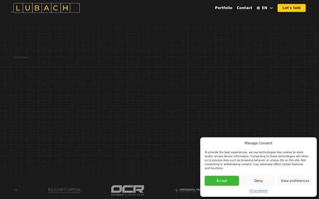Expand the EN language dropdown
Screen dimensions: 319x199
point(265,8)
